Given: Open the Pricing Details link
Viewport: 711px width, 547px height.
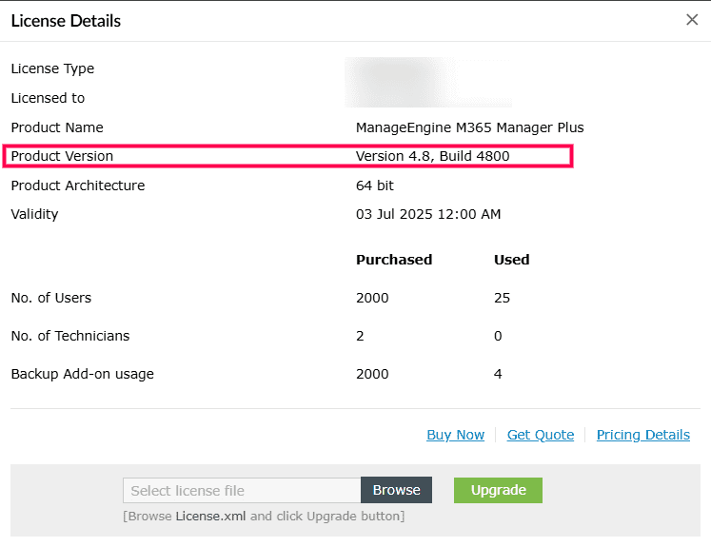Looking at the screenshot, I should pos(642,435).
